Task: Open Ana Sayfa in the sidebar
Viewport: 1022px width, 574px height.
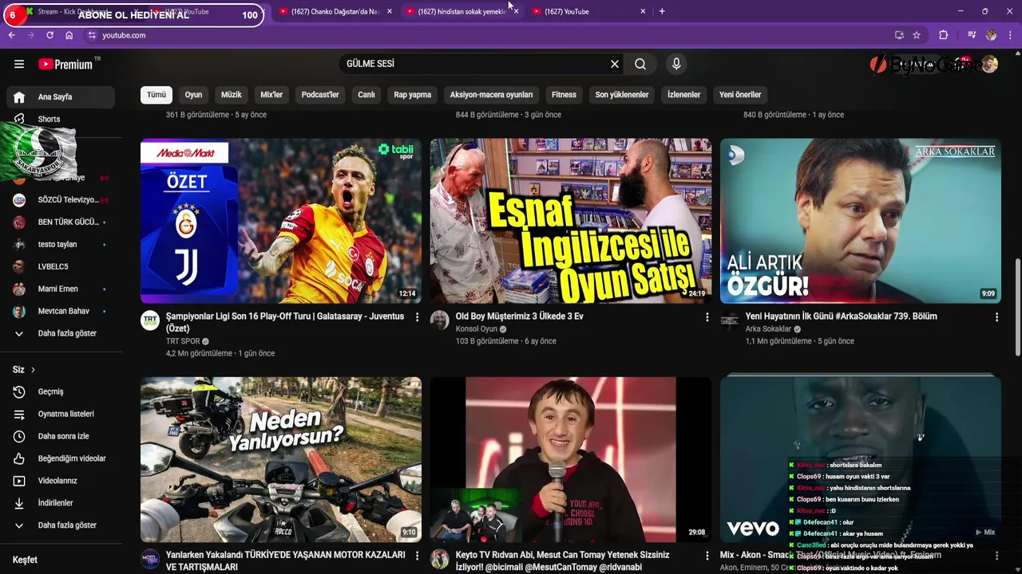Action: [x=61, y=97]
